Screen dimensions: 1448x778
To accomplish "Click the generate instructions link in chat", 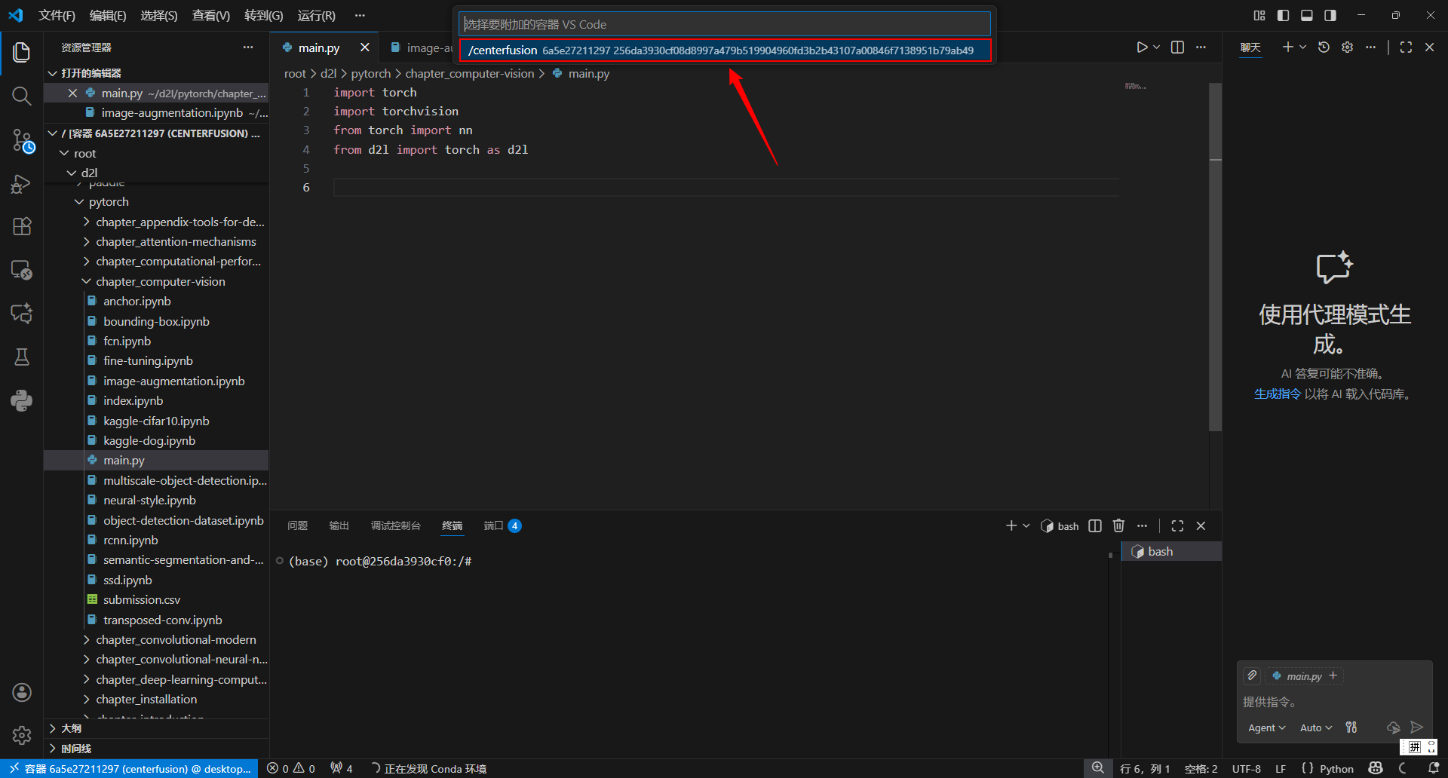I will tap(1278, 394).
